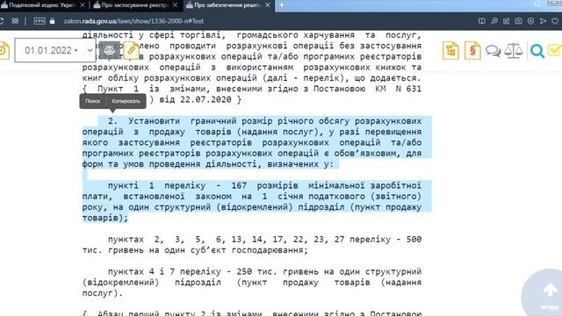Click the find-on-page magnifier in address bar
The image size is (562, 316).
tap(494, 21)
